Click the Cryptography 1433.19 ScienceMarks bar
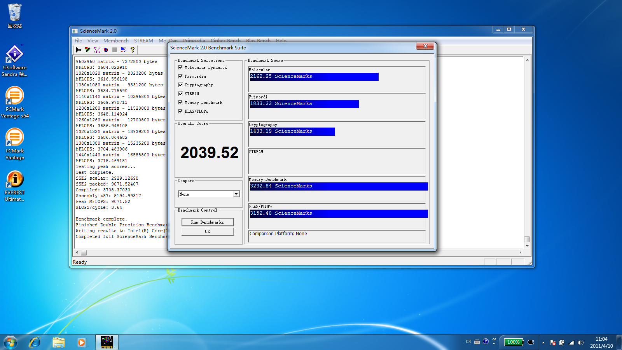Screen dimensions: 622x350 pos(292,131)
